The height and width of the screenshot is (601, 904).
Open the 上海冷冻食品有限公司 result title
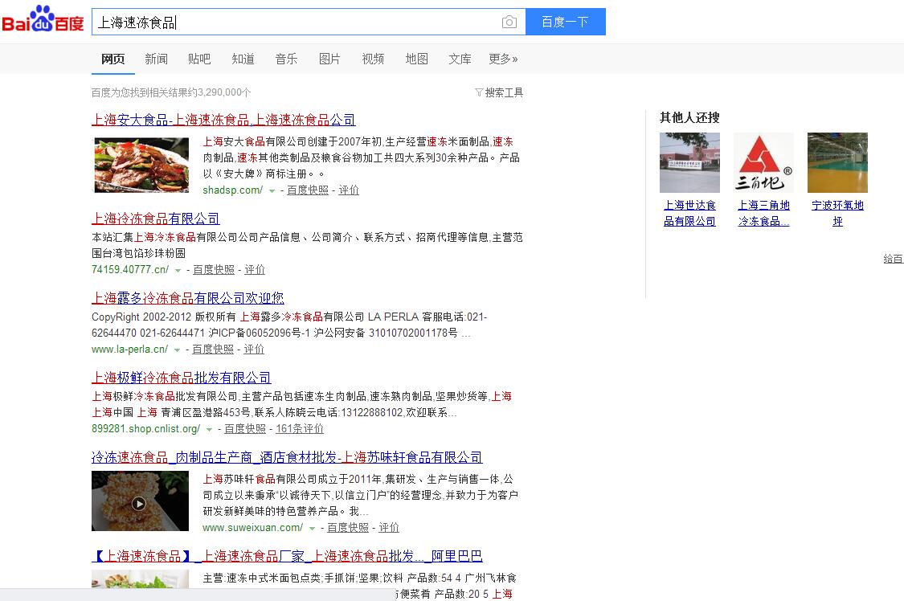point(156,219)
